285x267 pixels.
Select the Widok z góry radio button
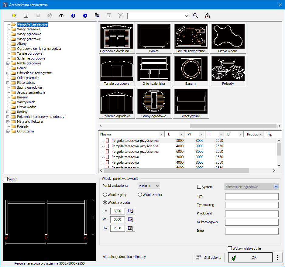click(105, 195)
